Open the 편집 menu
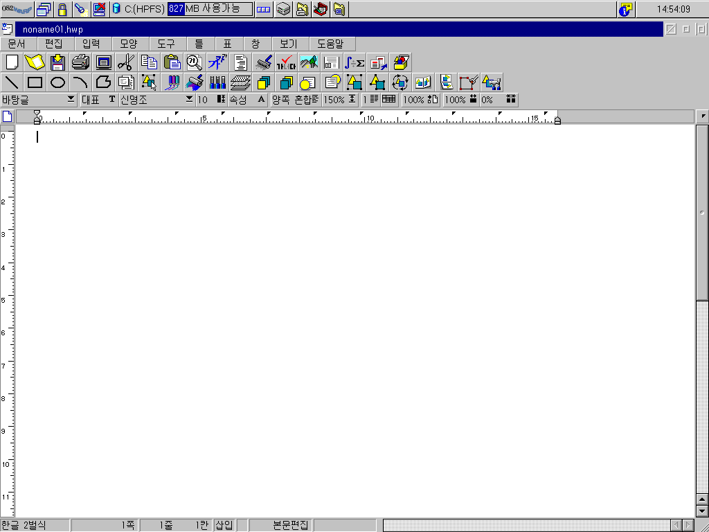 click(x=54, y=44)
